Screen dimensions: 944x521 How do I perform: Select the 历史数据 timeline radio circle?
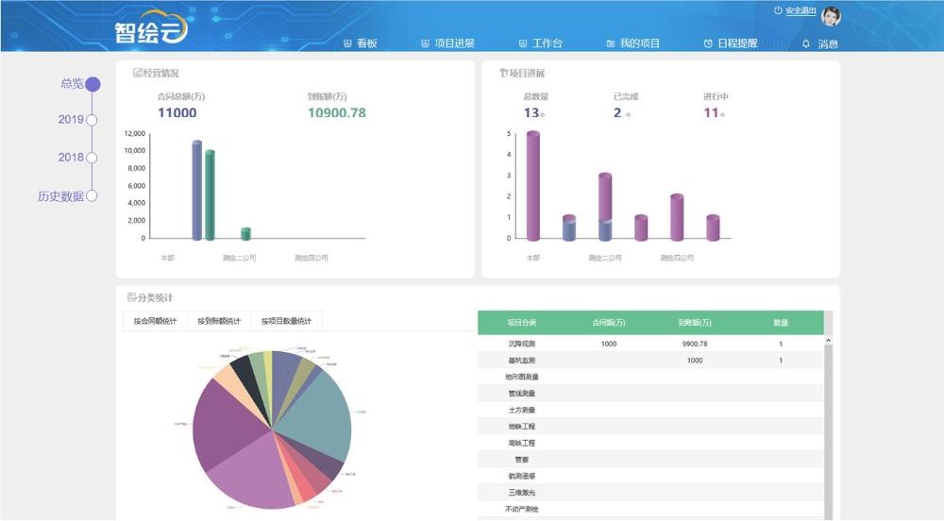click(x=92, y=196)
